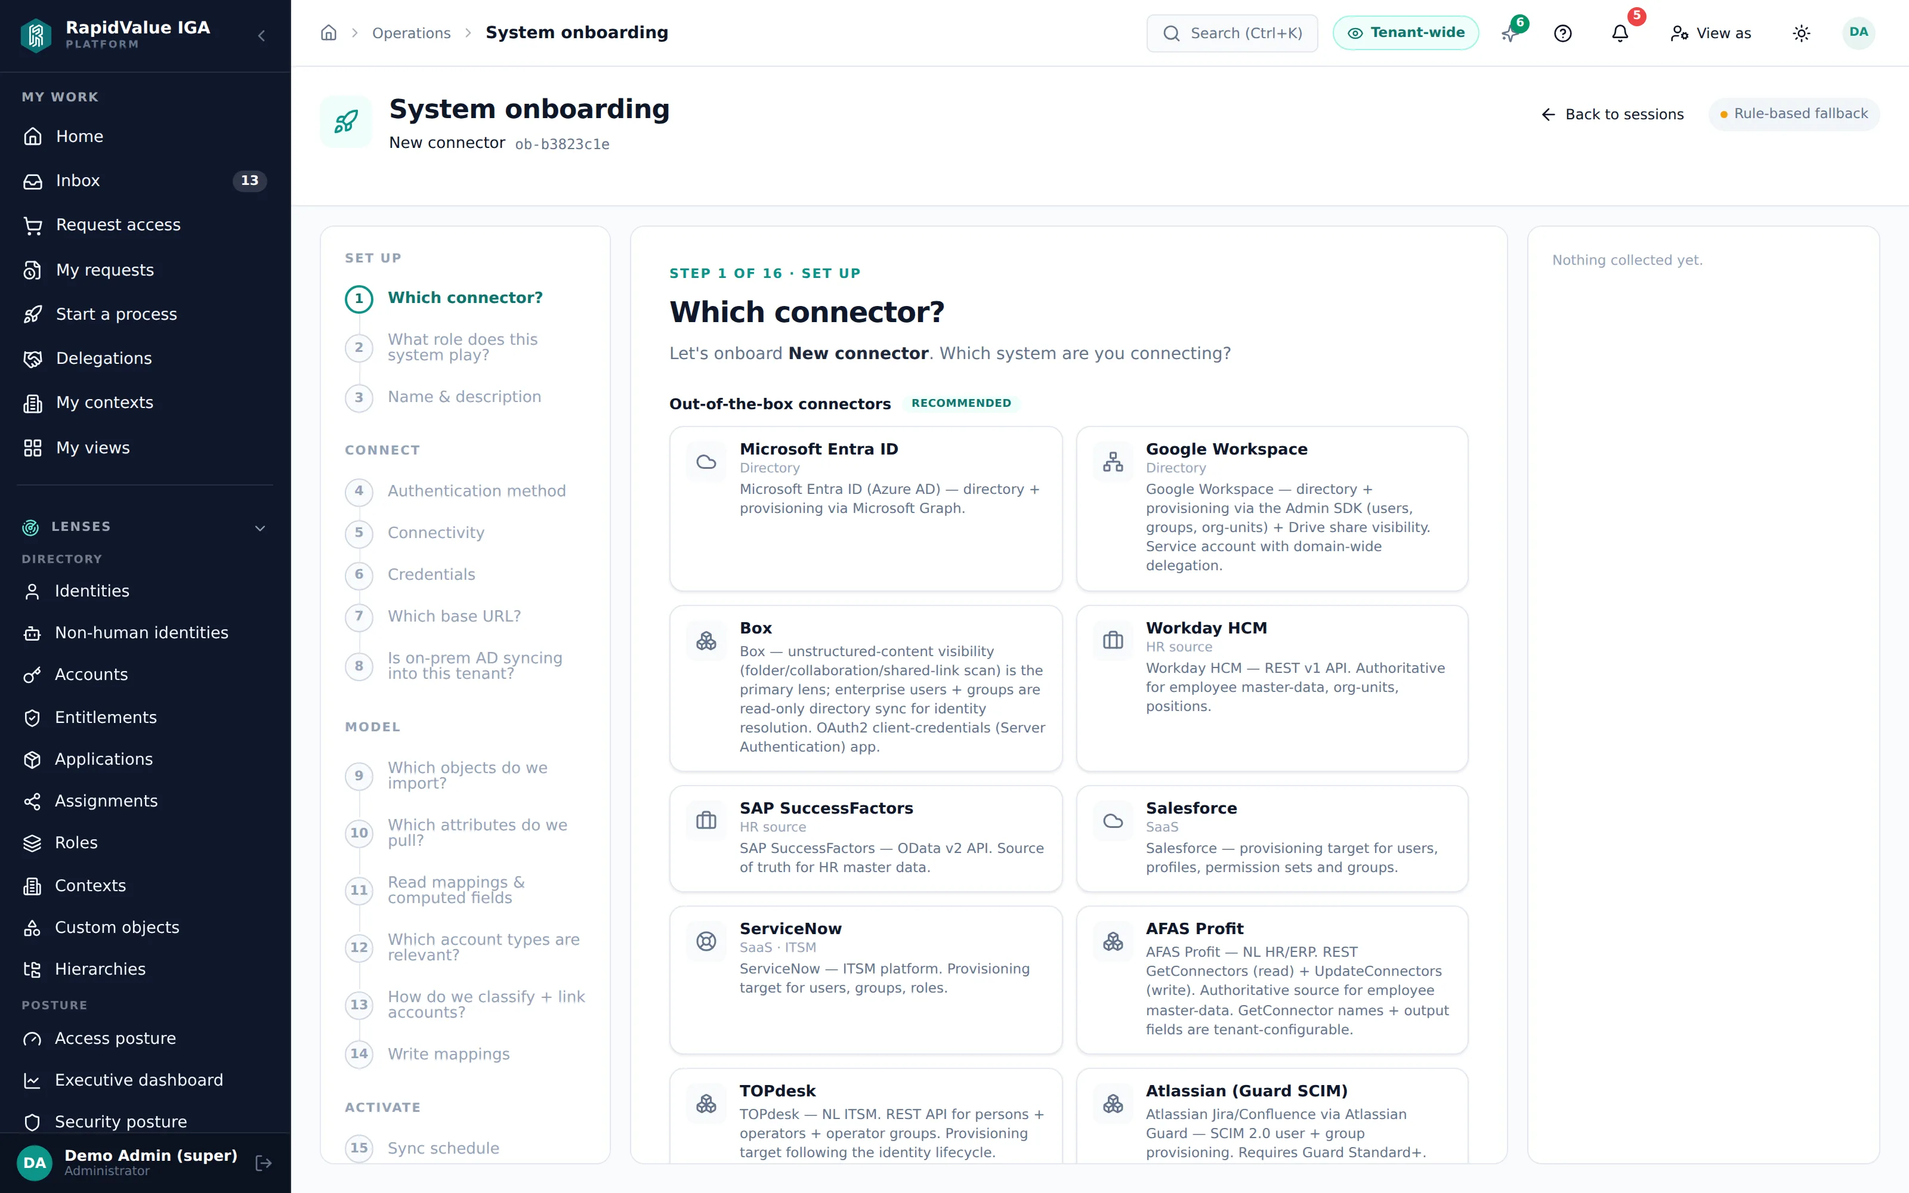This screenshot has width=1909, height=1193.
Task: Open the notifications bell
Action: coord(1620,33)
